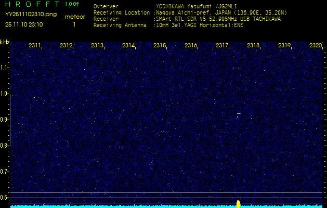Click the yellow signal spike at bottom
The height and width of the screenshot is (208, 327).
(x=238, y=203)
